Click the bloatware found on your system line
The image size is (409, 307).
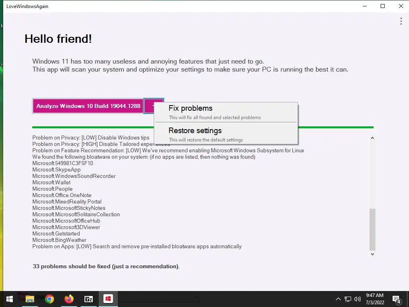coord(144,157)
